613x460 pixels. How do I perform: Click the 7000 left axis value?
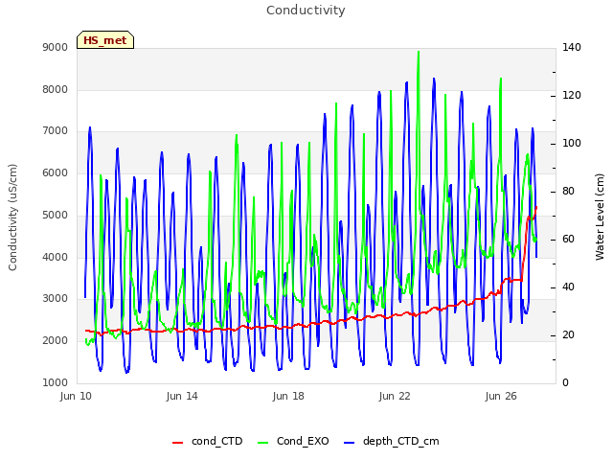coord(56,131)
